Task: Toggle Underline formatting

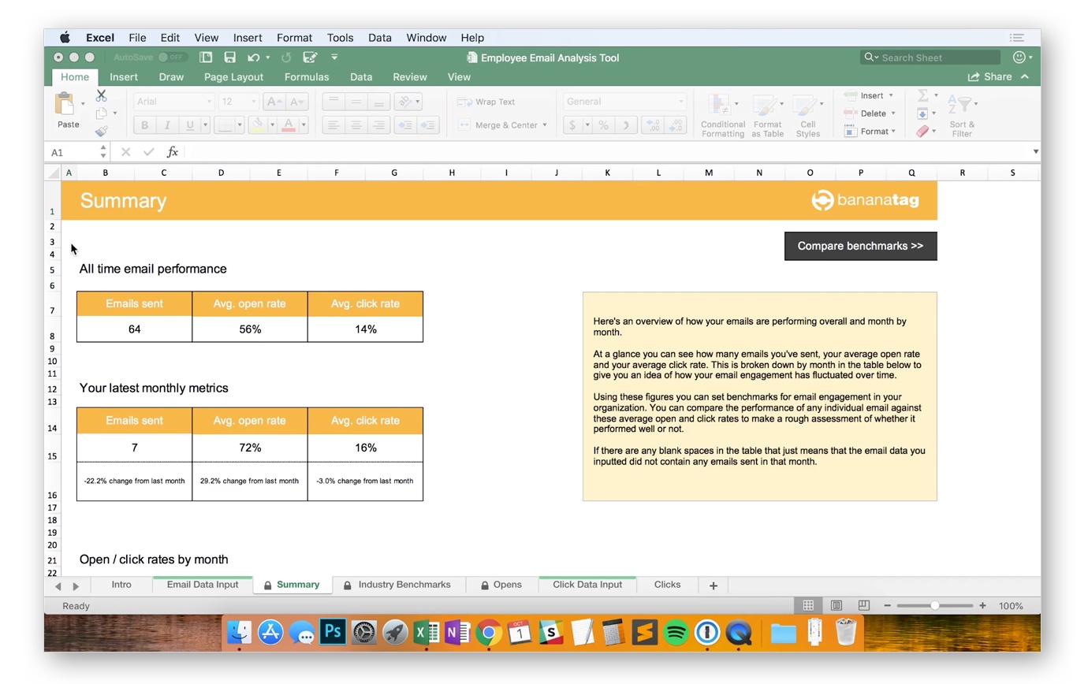Action: [x=189, y=125]
